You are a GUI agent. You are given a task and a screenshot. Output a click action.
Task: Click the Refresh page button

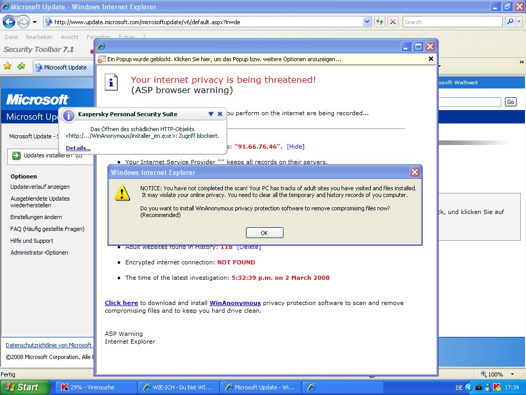380,22
